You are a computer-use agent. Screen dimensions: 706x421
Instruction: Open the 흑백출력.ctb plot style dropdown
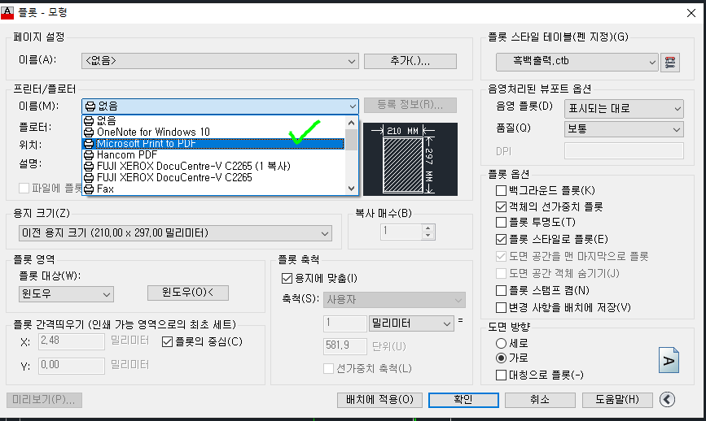[577, 62]
